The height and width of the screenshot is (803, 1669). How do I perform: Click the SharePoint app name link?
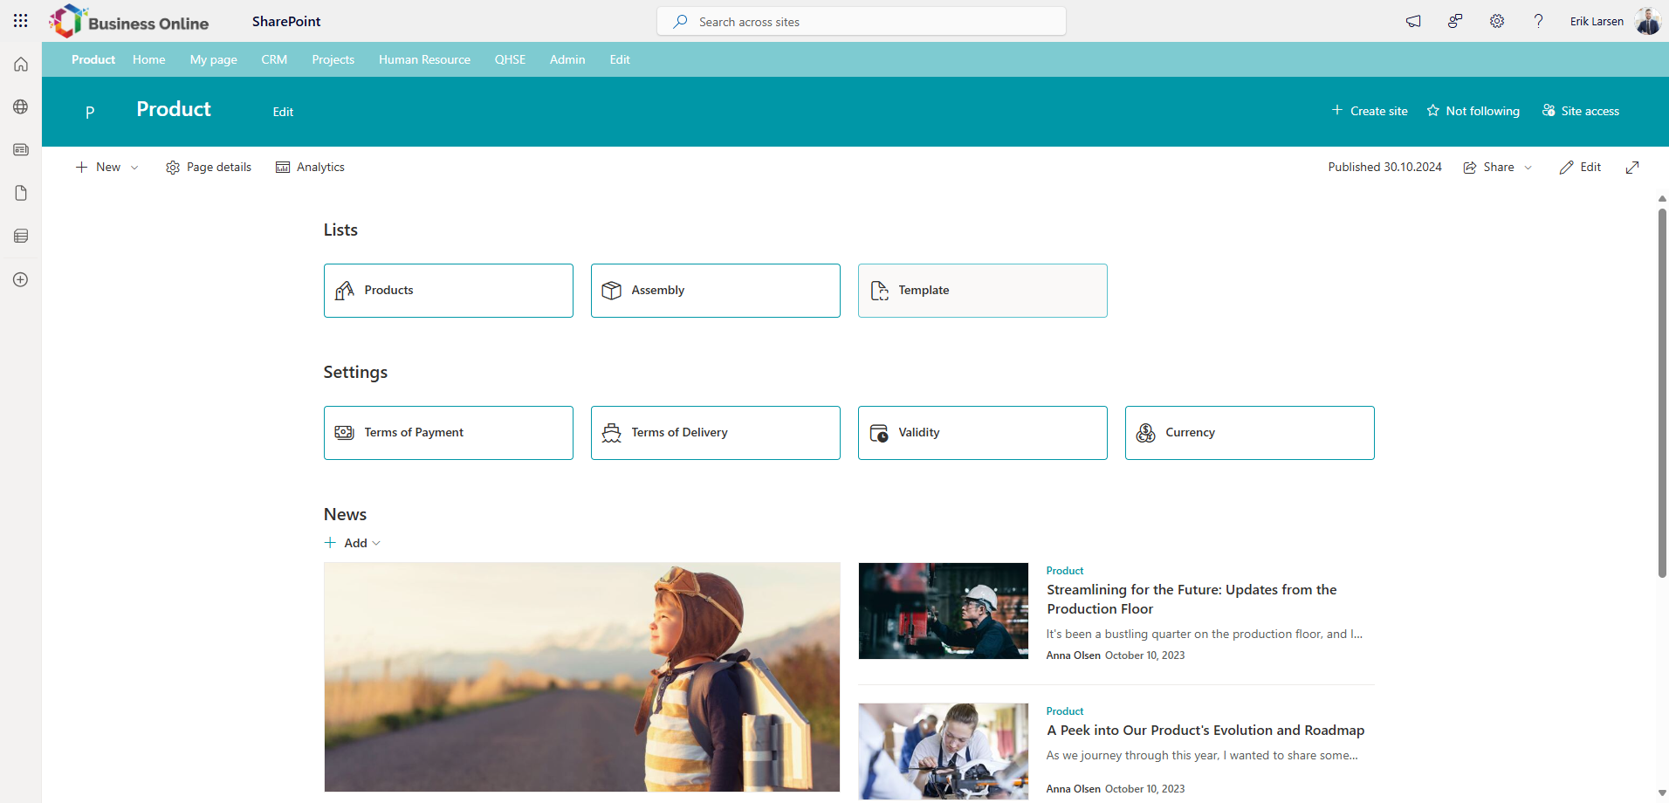286,21
